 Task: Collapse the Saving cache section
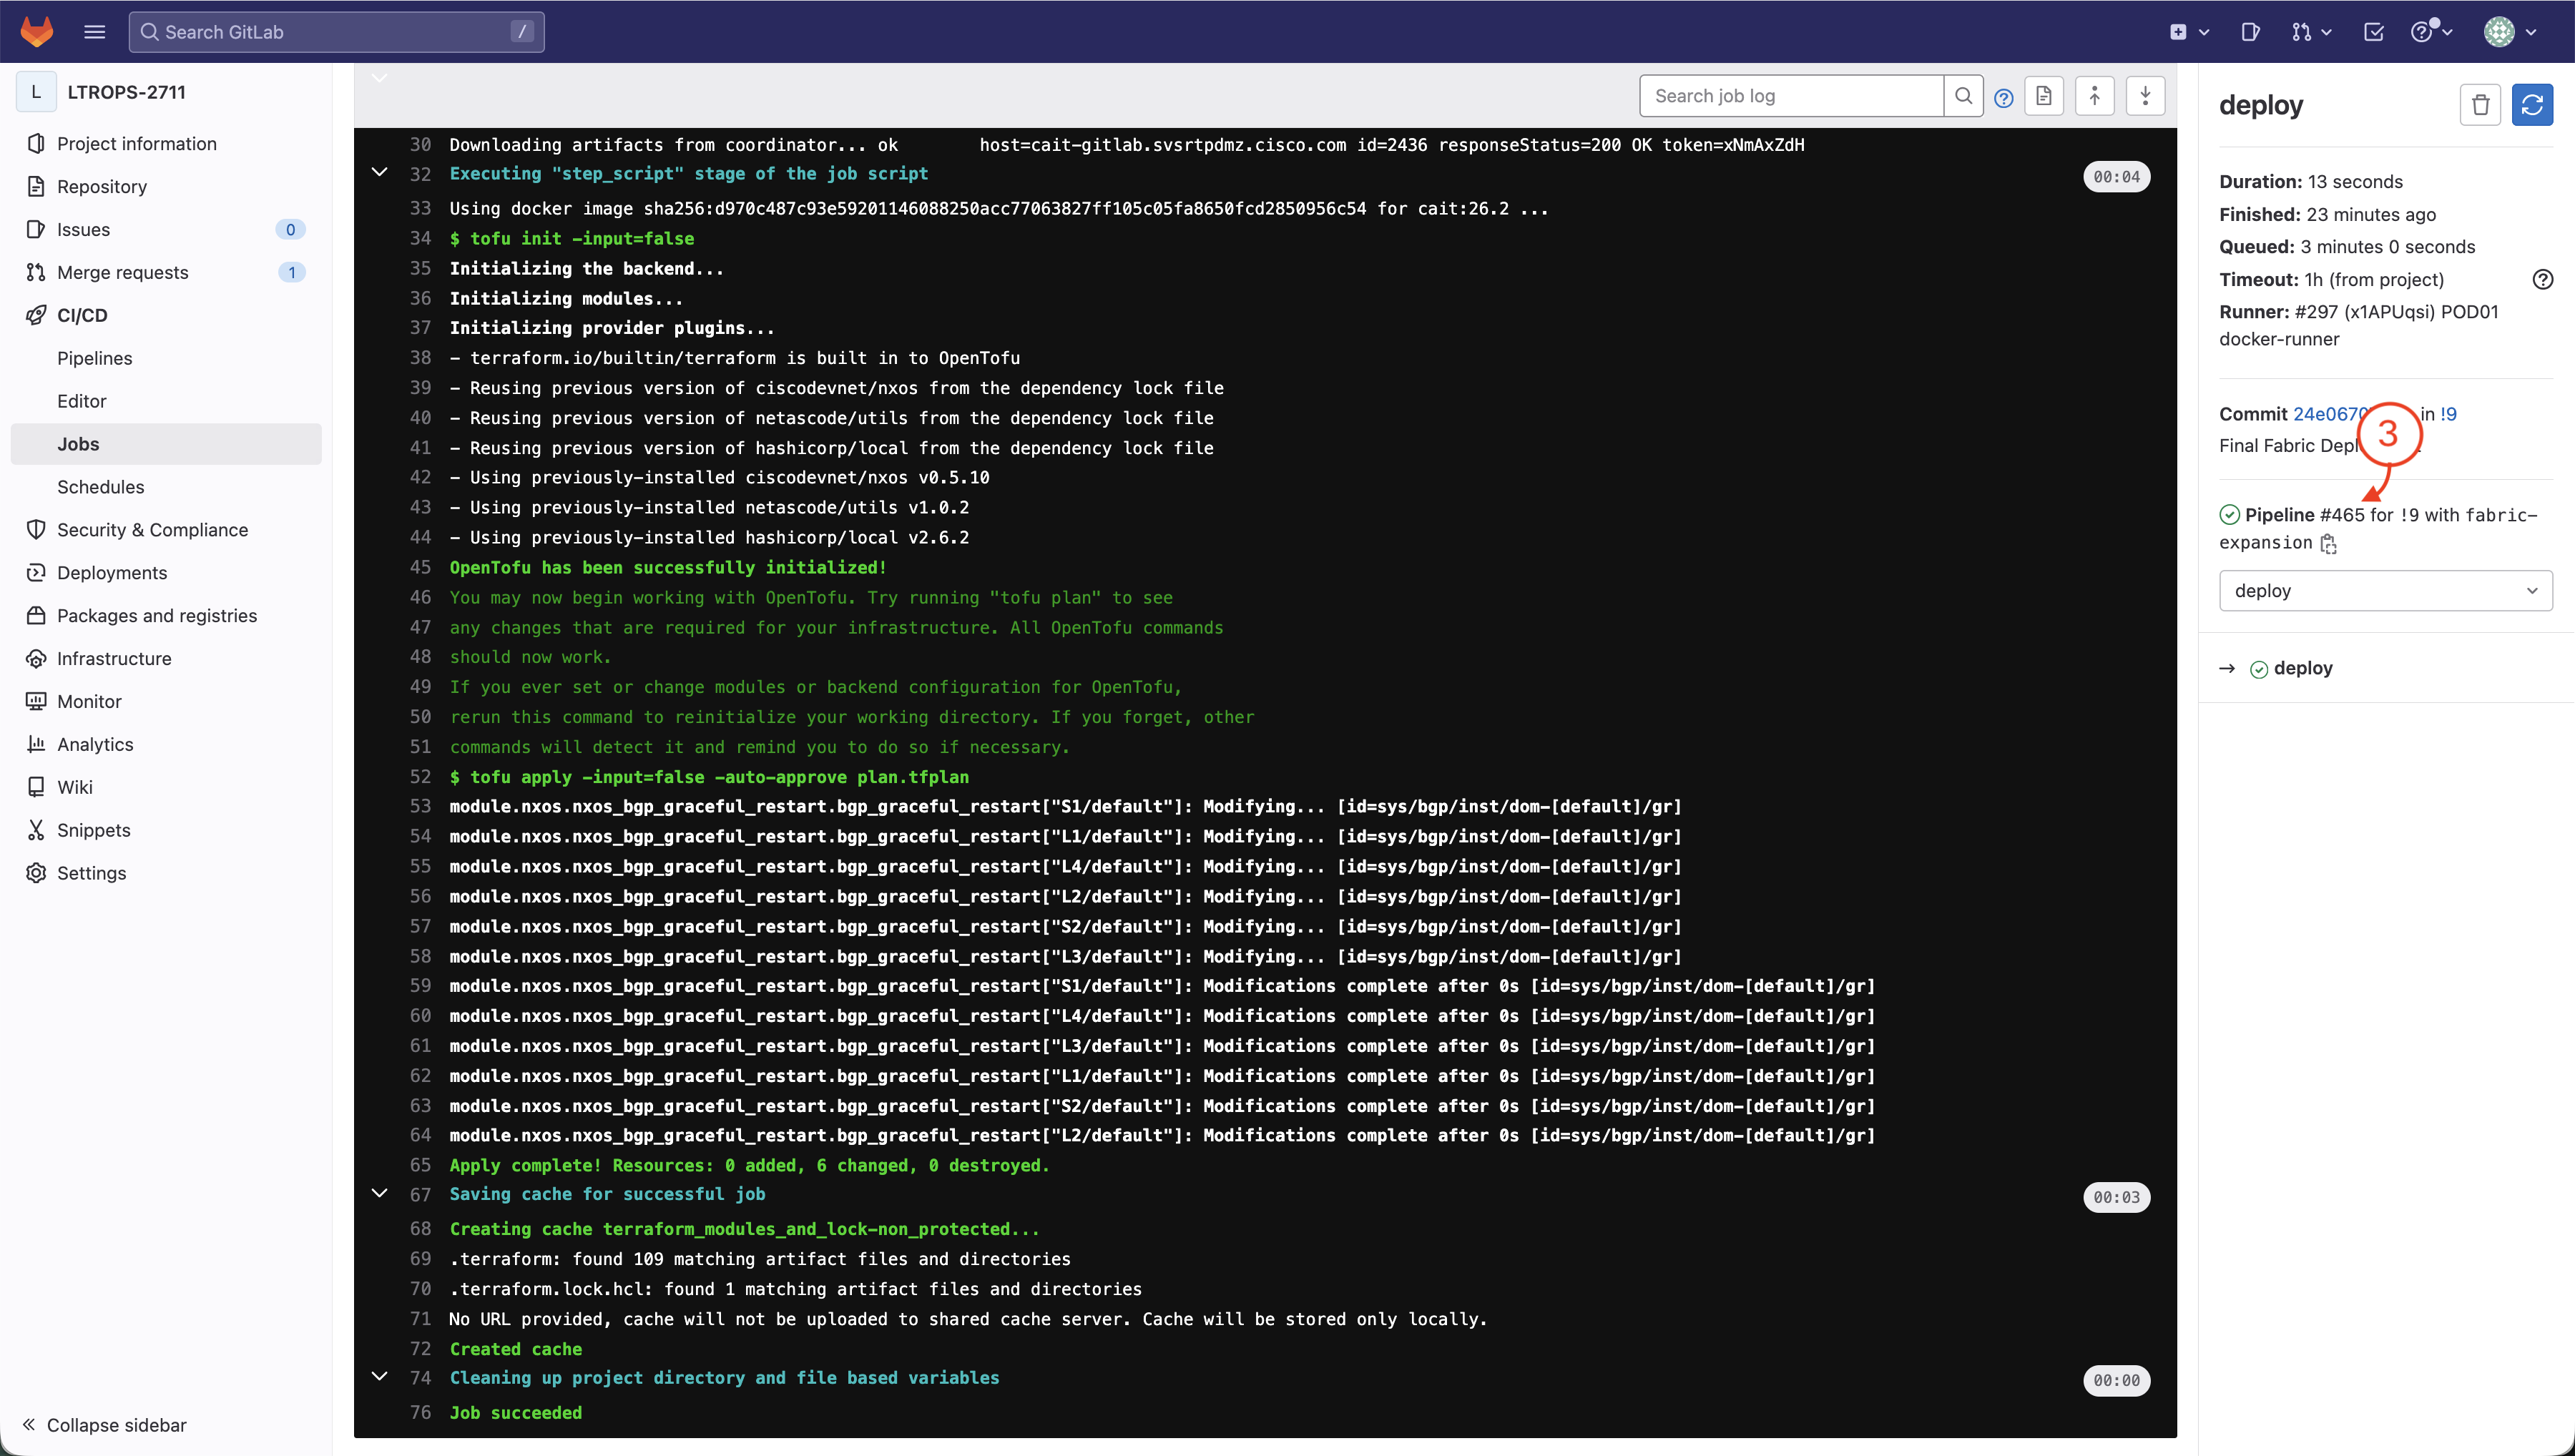pos(380,1193)
